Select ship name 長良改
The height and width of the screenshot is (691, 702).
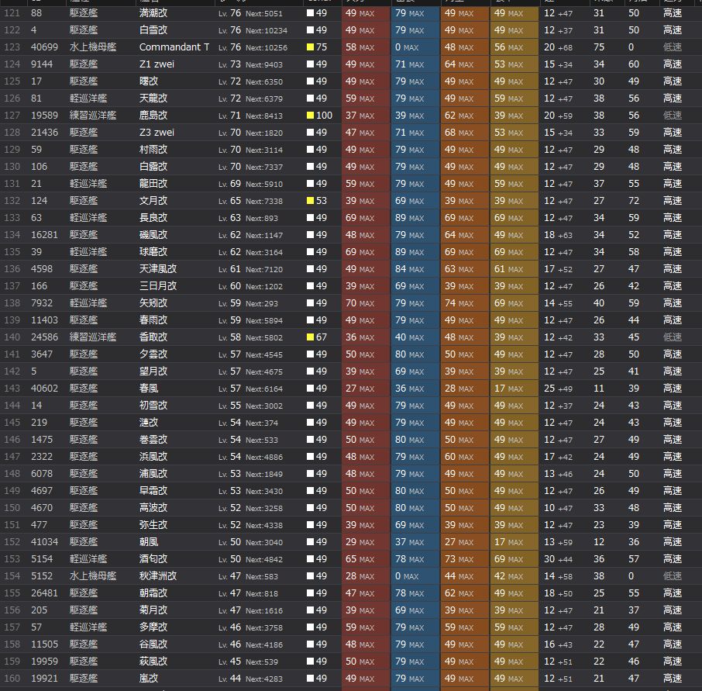[x=153, y=218]
